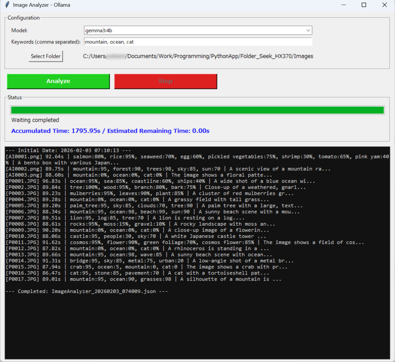Select the [P0010.JPG] castle log entry
Viewport: 395px width, 362px height.
pos(136,236)
